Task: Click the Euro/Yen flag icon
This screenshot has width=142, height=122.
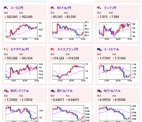Action: [x=6, y=8]
